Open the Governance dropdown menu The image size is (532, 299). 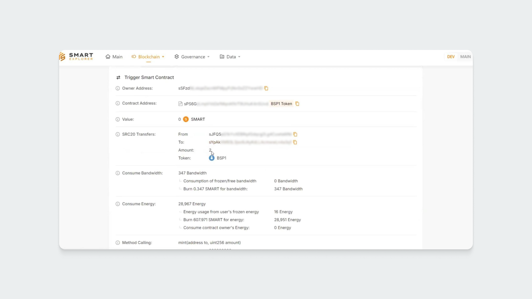(192, 57)
